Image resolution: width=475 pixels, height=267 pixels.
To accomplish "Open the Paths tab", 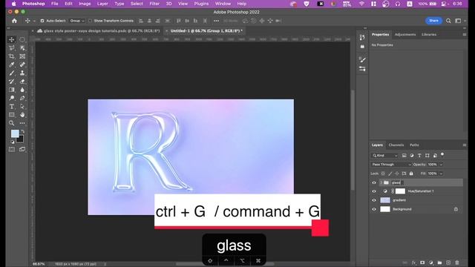I will (x=414, y=145).
